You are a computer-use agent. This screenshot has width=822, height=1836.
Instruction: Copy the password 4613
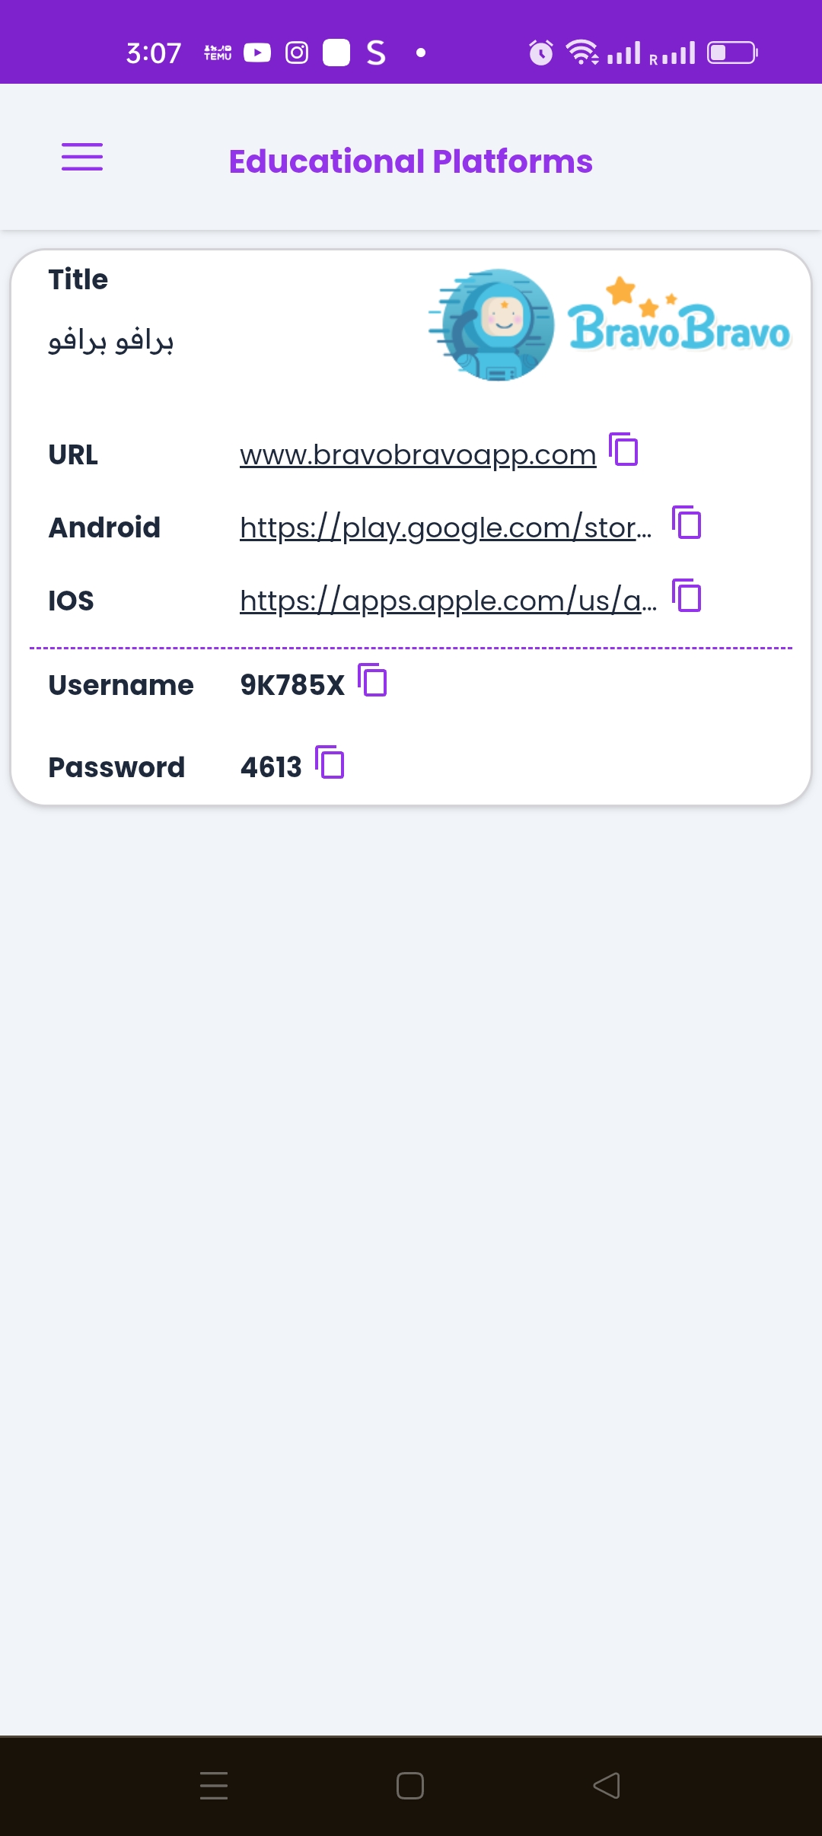tap(330, 762)
